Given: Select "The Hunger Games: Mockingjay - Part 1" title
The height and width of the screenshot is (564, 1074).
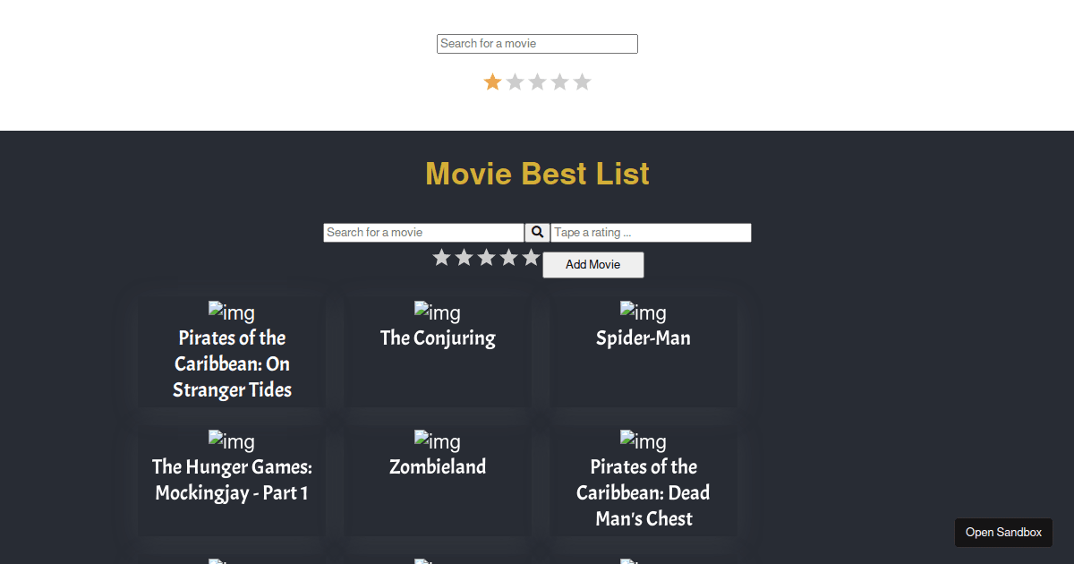Looking at the screenshot, I should click(232, 480).
